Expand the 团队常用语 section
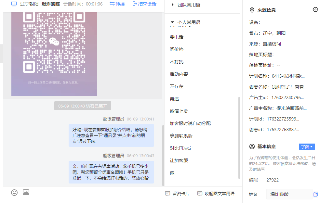The height and width of the screenshot is (203, 320). click(x=186, y=5)
